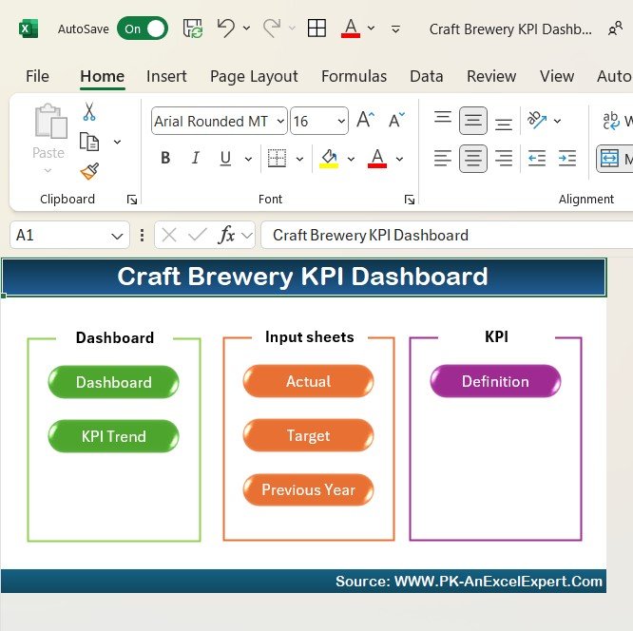
Task: Open the Data tab
Action: click(427, 76)
